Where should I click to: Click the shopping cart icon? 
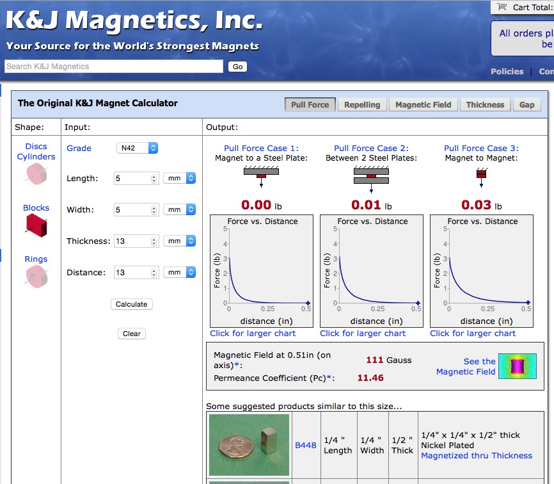tap(502, 6)
